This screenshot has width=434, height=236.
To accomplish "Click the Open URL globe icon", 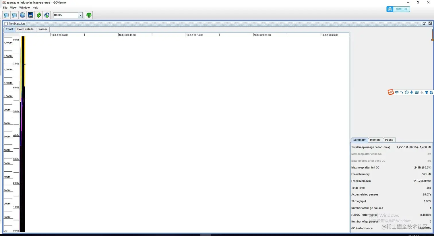I will pos(22,15).
